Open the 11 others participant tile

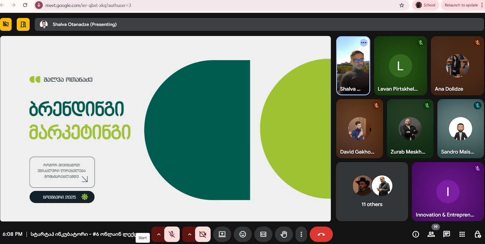[x=372, y=191]
